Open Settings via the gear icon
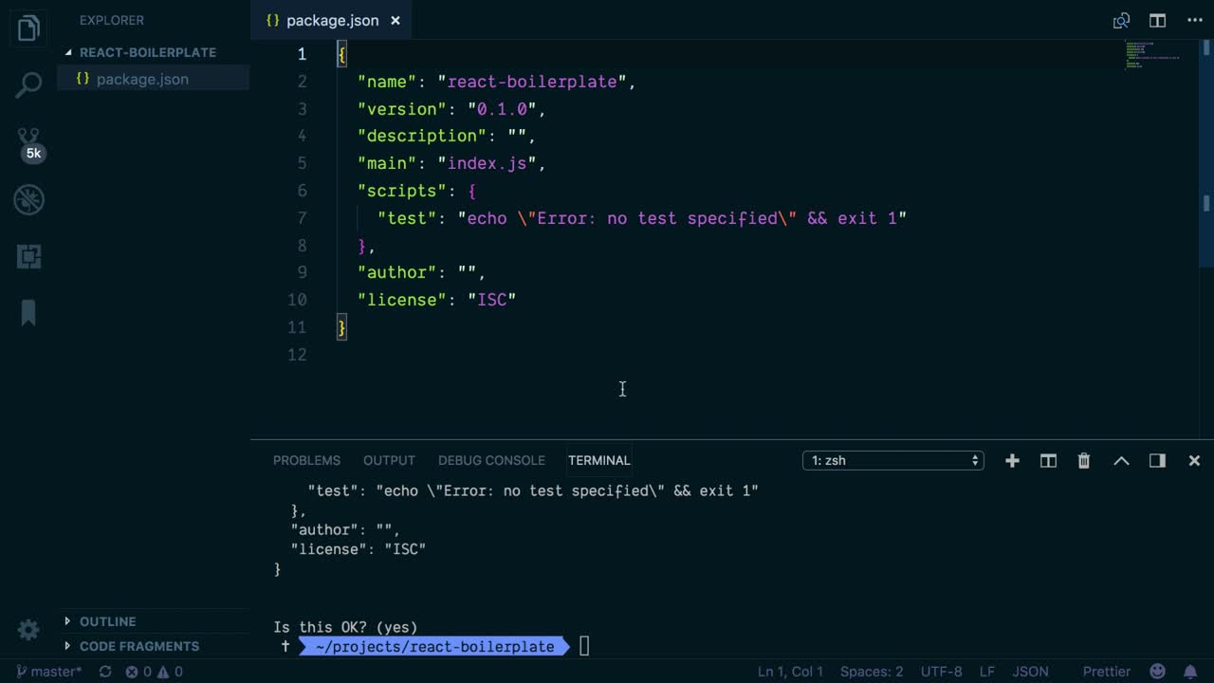Image resolution: width=1214 pixels, height=683 pixels. point(28,630)
